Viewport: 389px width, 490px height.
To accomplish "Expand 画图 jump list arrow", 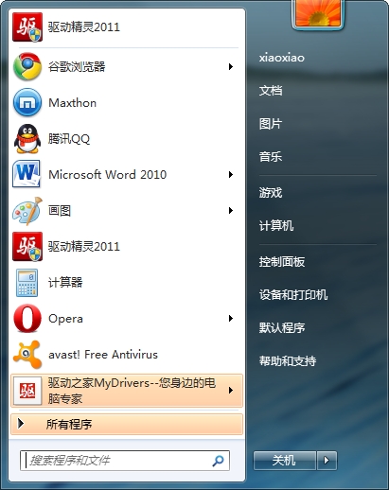I will (231, 211).
